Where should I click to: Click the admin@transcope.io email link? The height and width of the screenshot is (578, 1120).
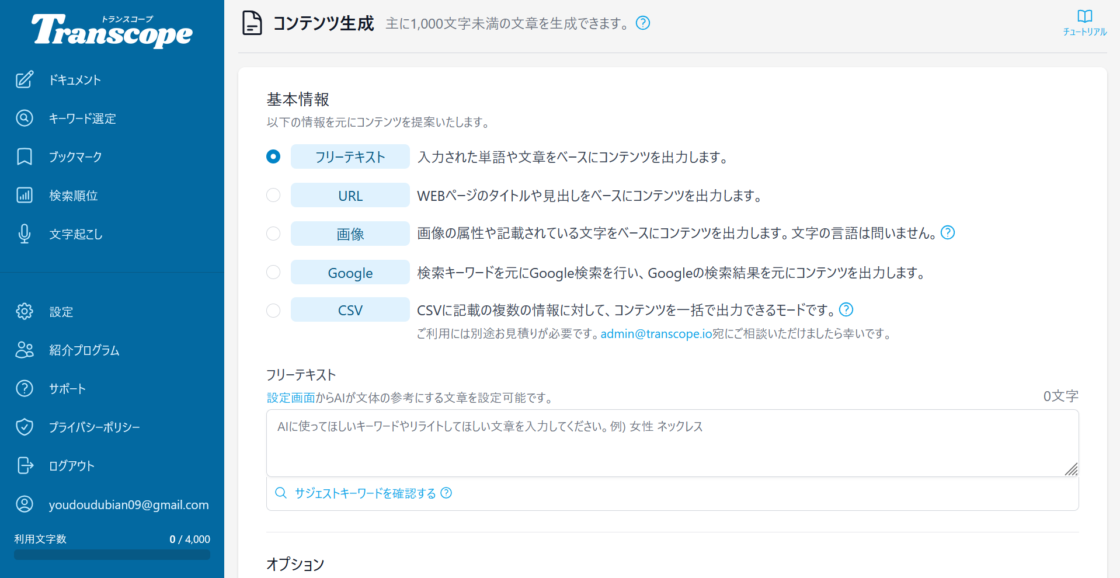[656, 334]
